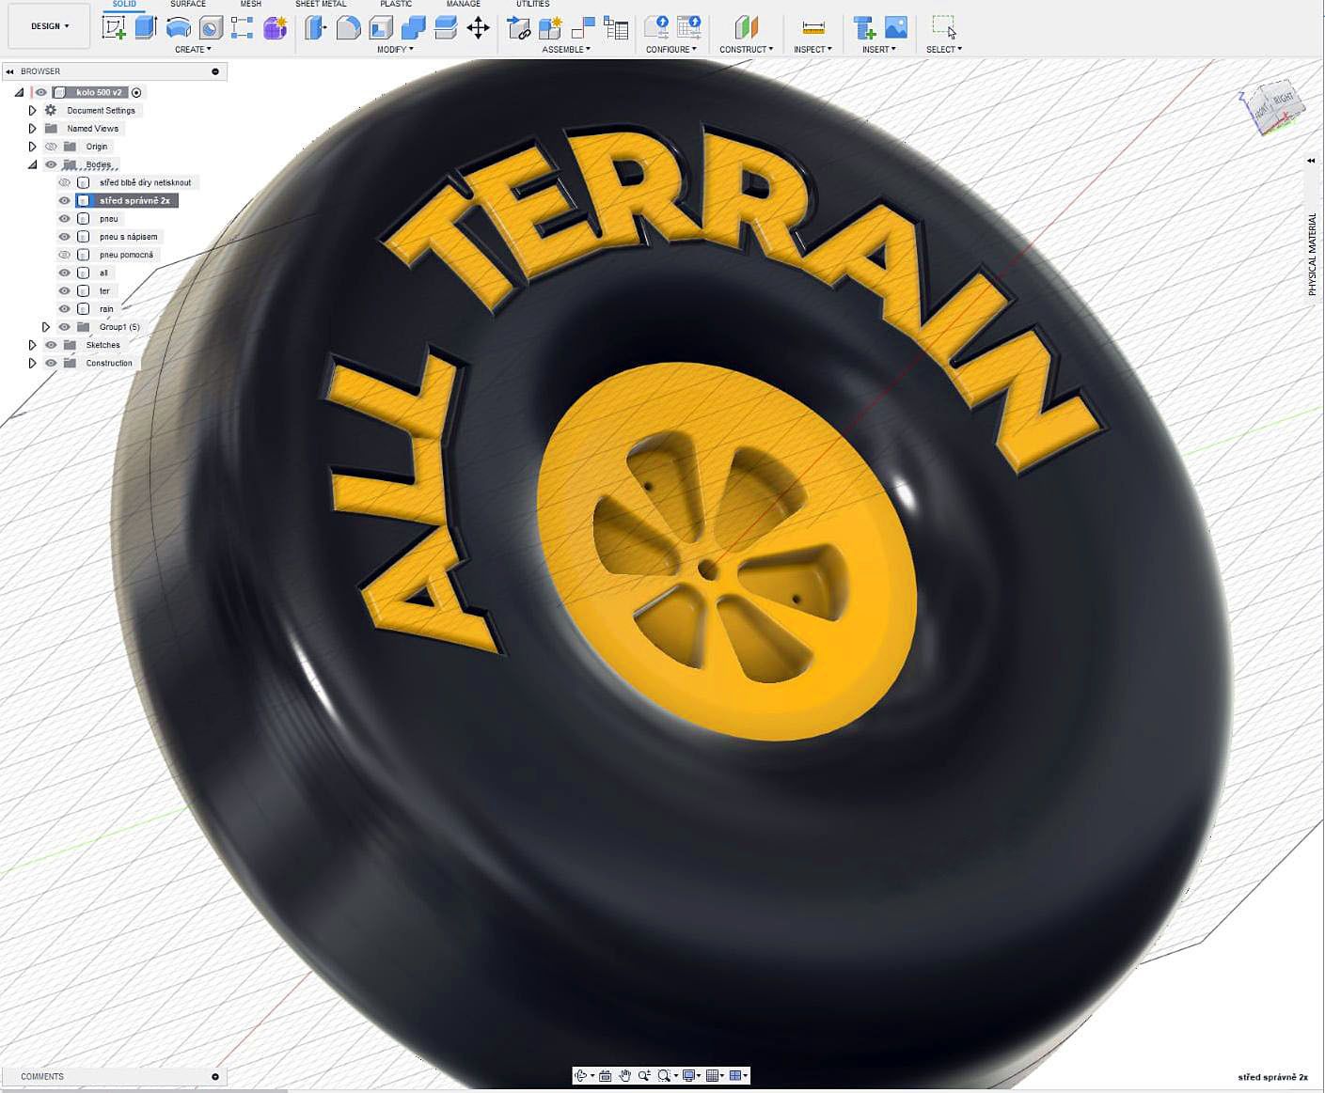Open the UTILITIES tab
Image resolution: width=1325 pixels, height=1093 pixels.
pos(532,4)
